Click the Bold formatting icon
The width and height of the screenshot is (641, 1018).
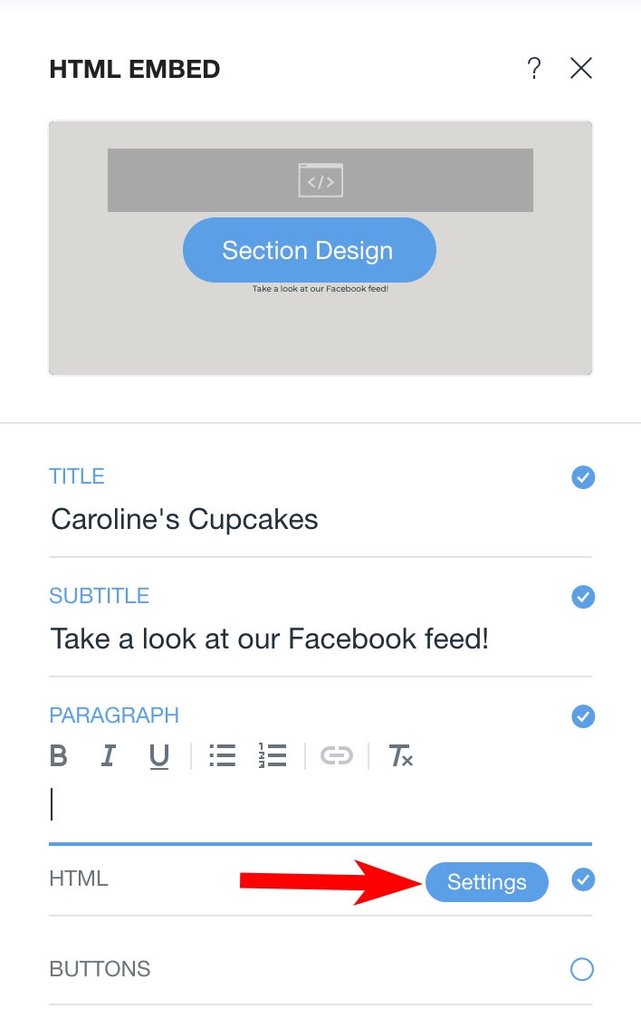point(58,755)
